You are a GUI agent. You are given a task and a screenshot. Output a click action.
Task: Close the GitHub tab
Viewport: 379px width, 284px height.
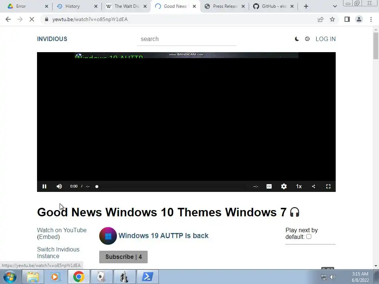click(x=292, y=6)
